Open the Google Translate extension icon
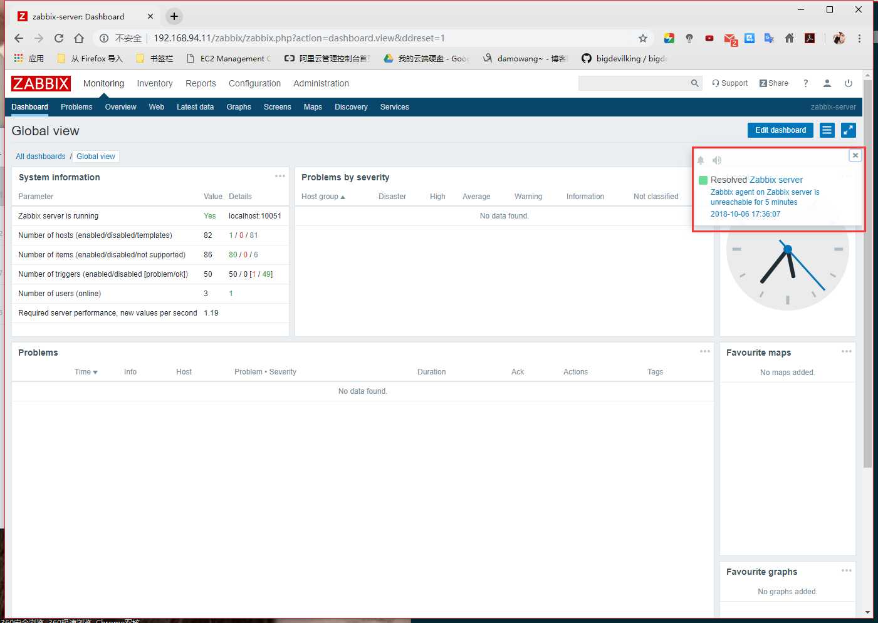The image size is (878, 623). coord(770,38)
